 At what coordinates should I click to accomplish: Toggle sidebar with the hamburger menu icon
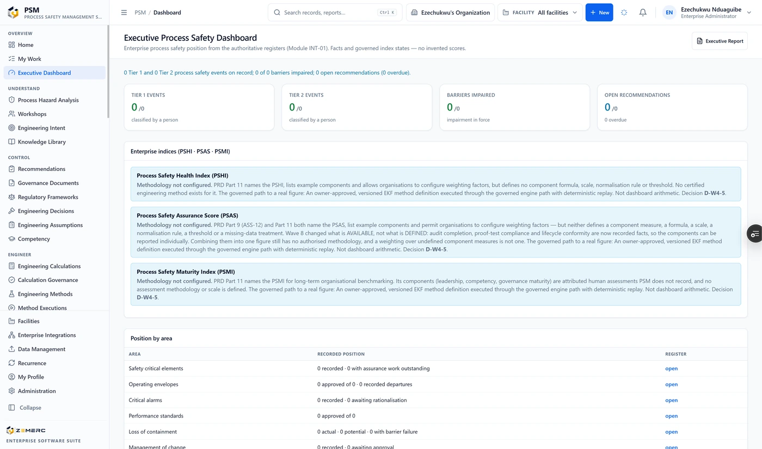pyautogui.click(x=124, y=13)
